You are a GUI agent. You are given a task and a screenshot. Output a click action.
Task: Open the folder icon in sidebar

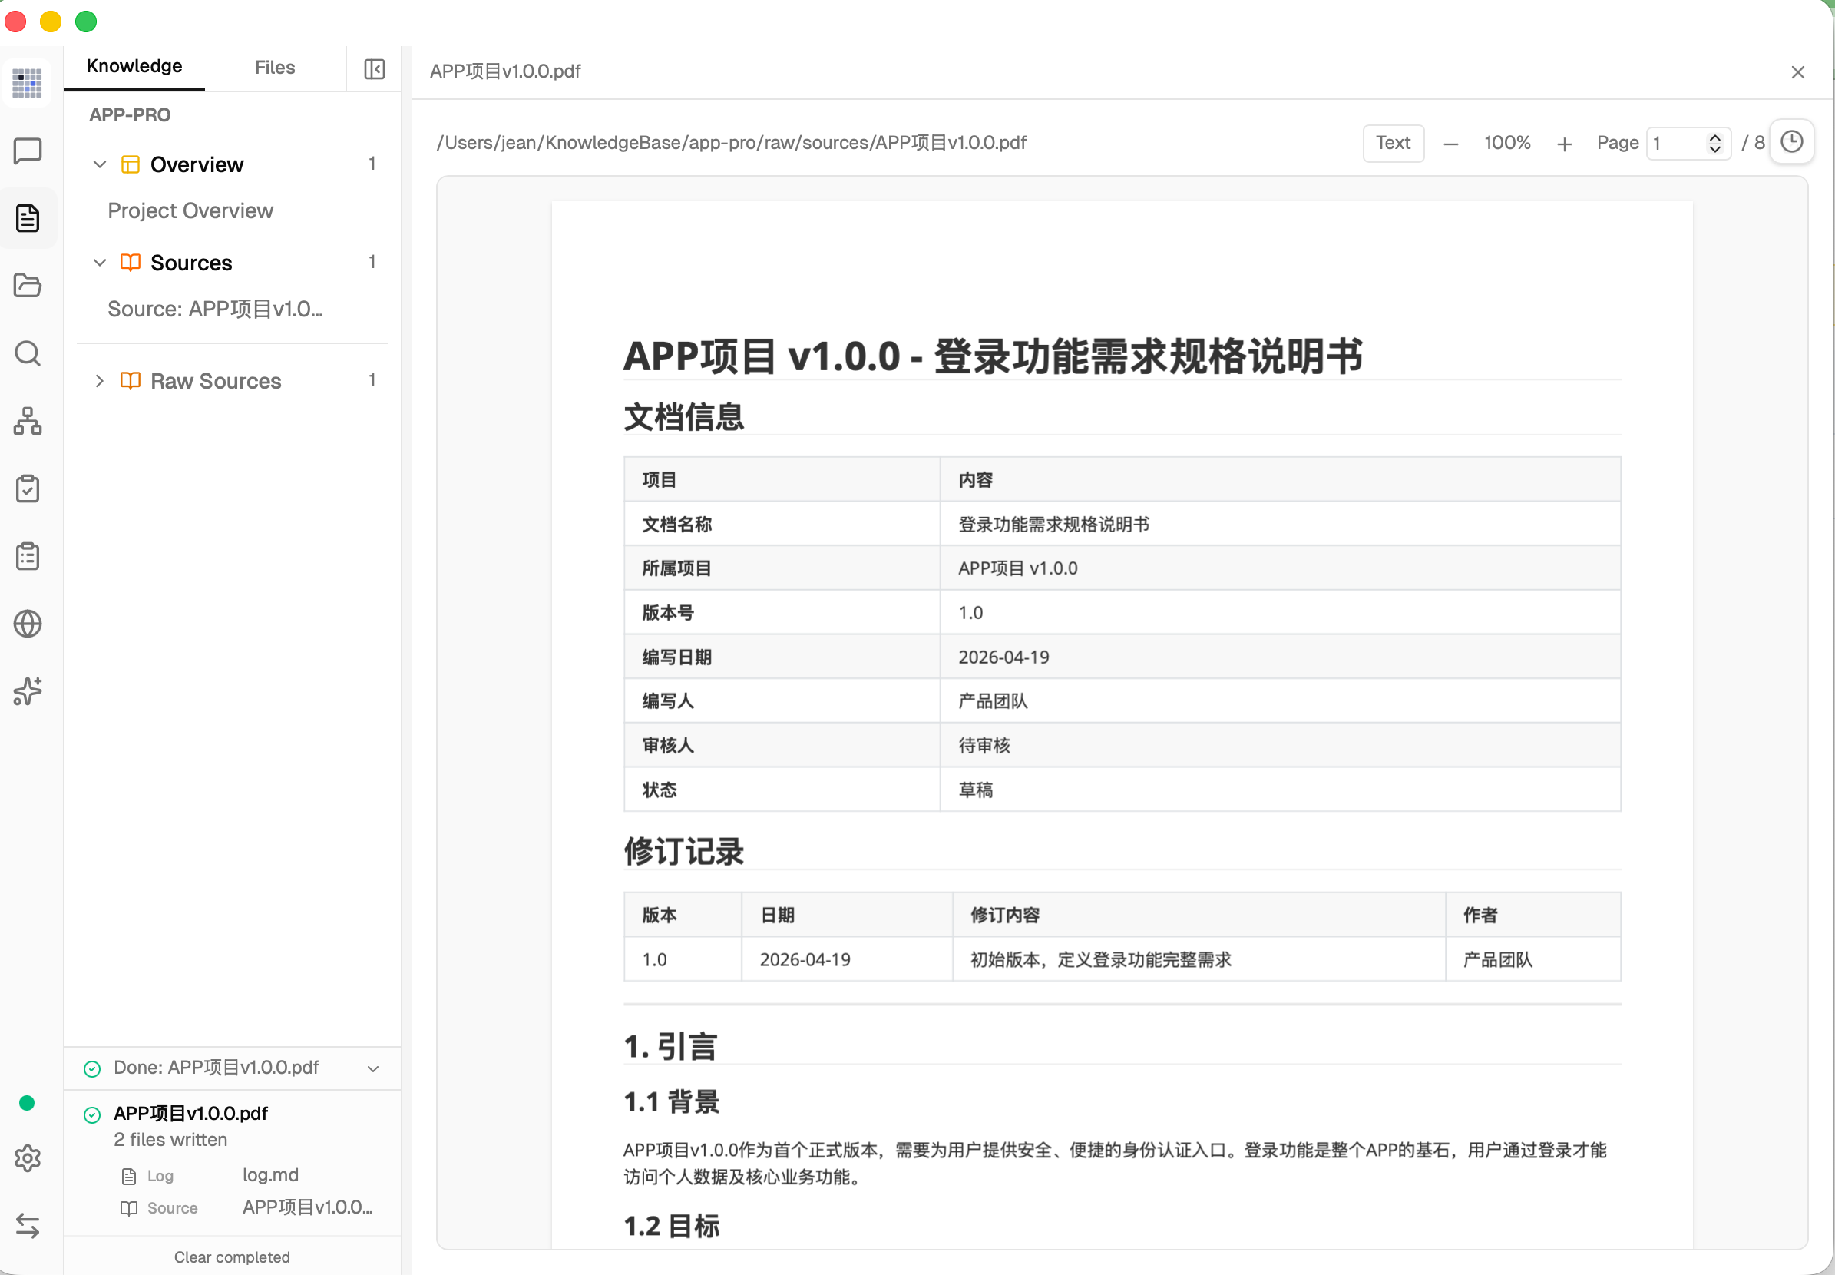[x=28, y=285]
